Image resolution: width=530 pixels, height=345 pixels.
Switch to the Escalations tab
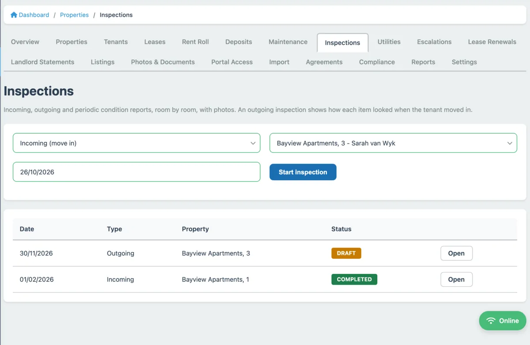pyautogui.click(x=434, y=42)
